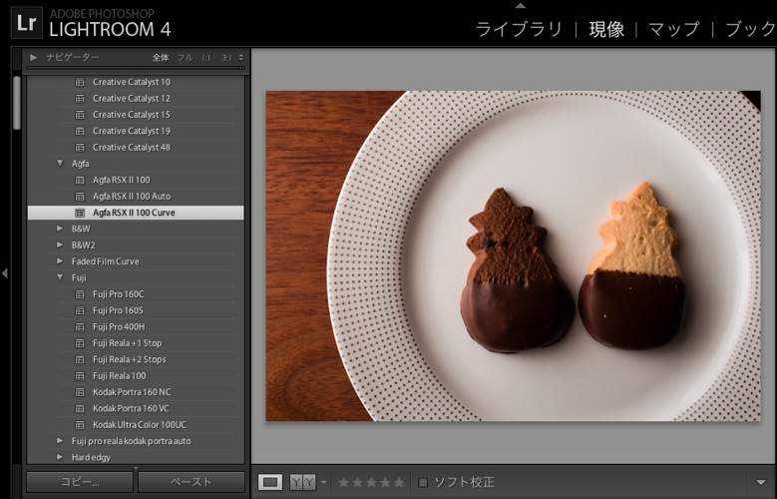This screenshot has height=499, width=777.
Task: Click the preset icon beside Fuji Pro 160S
Action: tap(79, 311)
